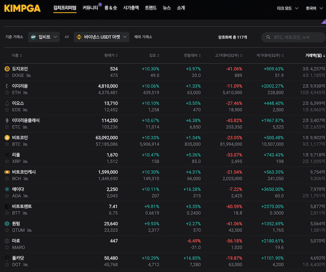Favorite ETH with its star

7,93
